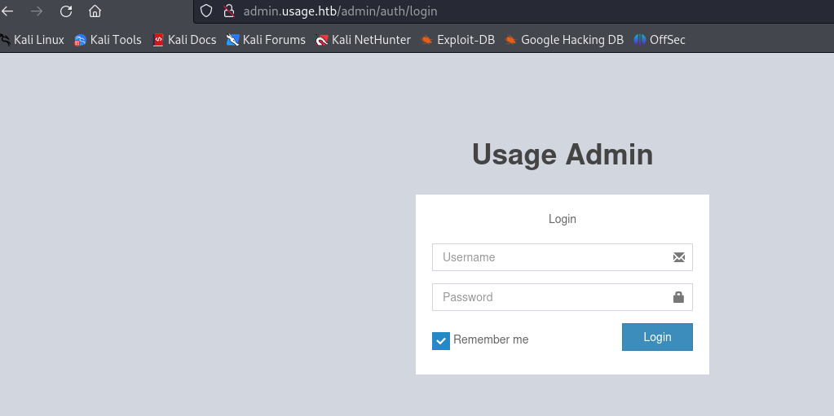The image size is (834, 416).
Task: Open the Kali Tools bookmark
Action: pyautogui.click(x=108, y=40)
